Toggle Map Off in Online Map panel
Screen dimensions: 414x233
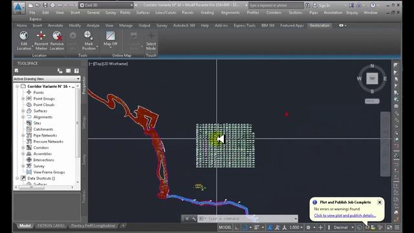[111, 38]
